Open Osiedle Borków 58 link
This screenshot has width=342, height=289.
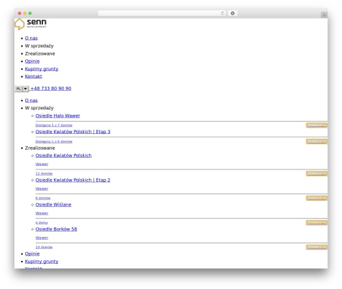(x=56, y=229)
